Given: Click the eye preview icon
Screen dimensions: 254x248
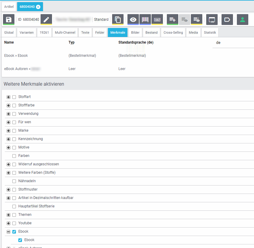Looking at the screenshot, I should [133, 20].
